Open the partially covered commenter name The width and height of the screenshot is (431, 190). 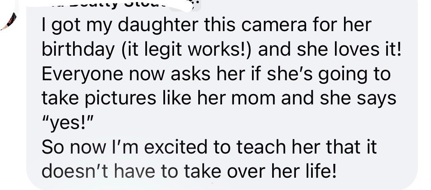[110, 5]
